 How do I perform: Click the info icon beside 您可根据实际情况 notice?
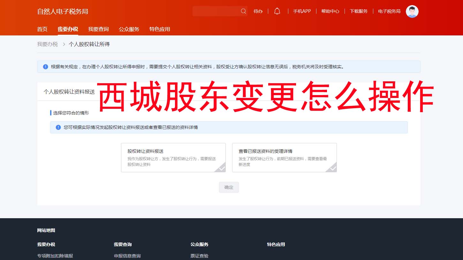(x=58, y=127)
